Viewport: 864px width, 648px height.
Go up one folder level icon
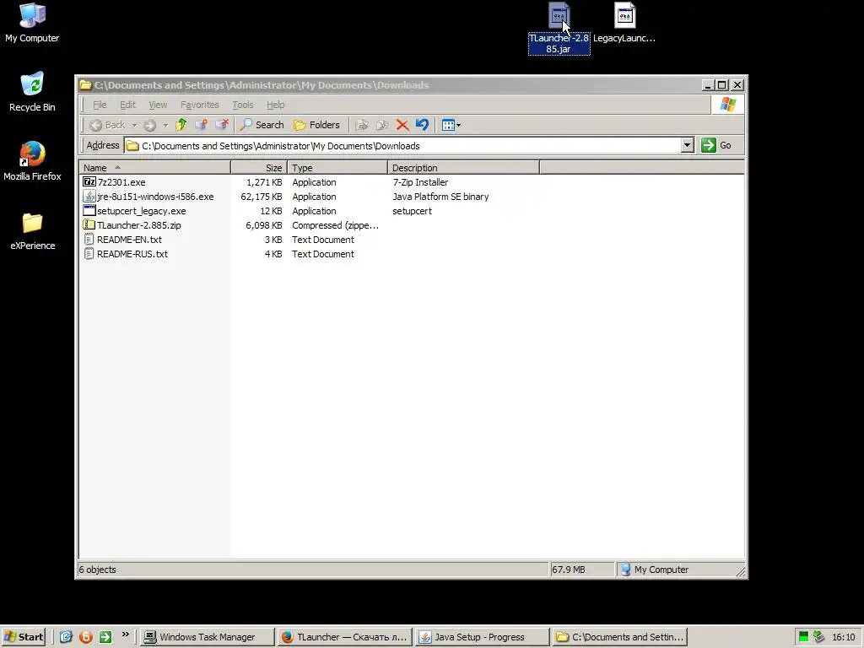point(181,125)
